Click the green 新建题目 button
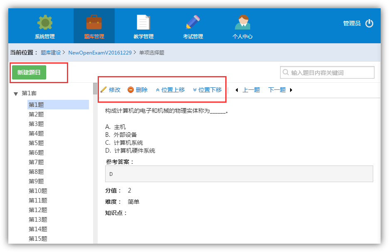Screen dimensions: 389x252 pyautogui.click(x=29, y=72)
